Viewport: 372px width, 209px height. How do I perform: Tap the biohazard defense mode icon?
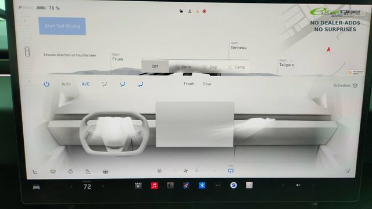point(159,171)
